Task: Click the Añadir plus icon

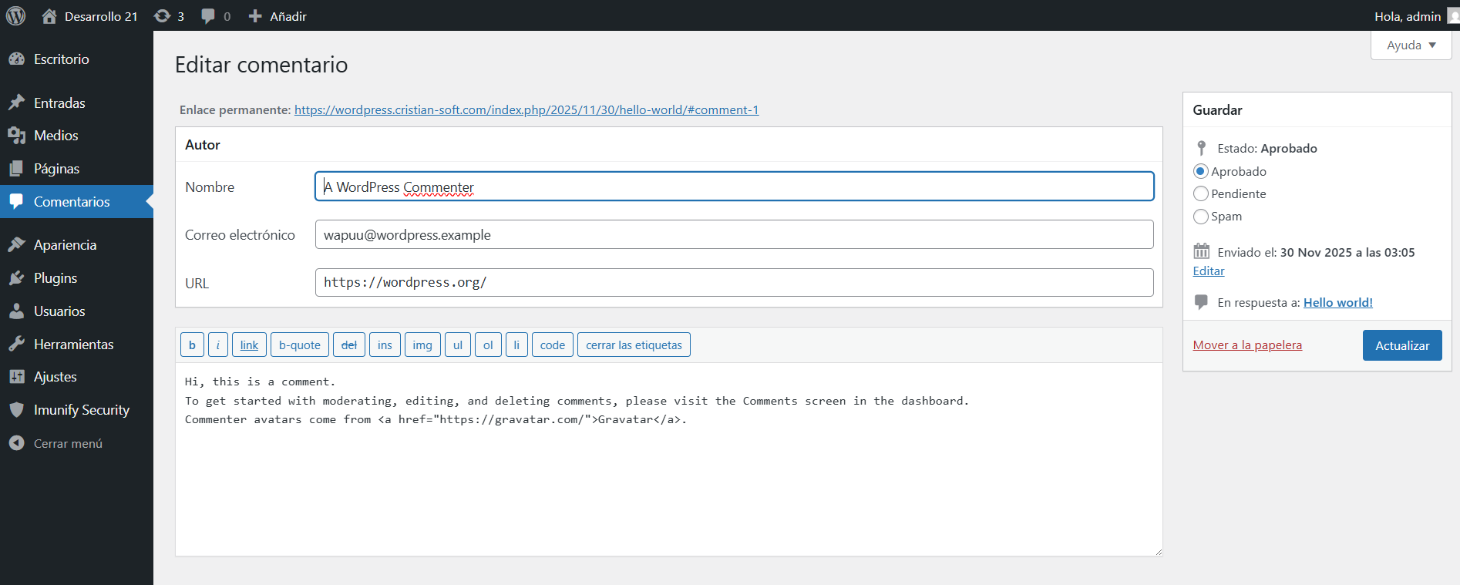Action: (x=255, y=16)
